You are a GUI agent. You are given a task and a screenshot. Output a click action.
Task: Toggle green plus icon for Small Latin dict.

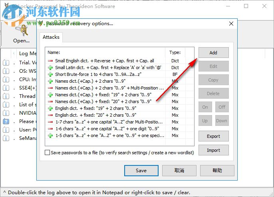[x=50, y=68]
